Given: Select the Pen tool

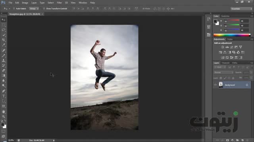Looking at the screenshot, I should coord(4,91).
